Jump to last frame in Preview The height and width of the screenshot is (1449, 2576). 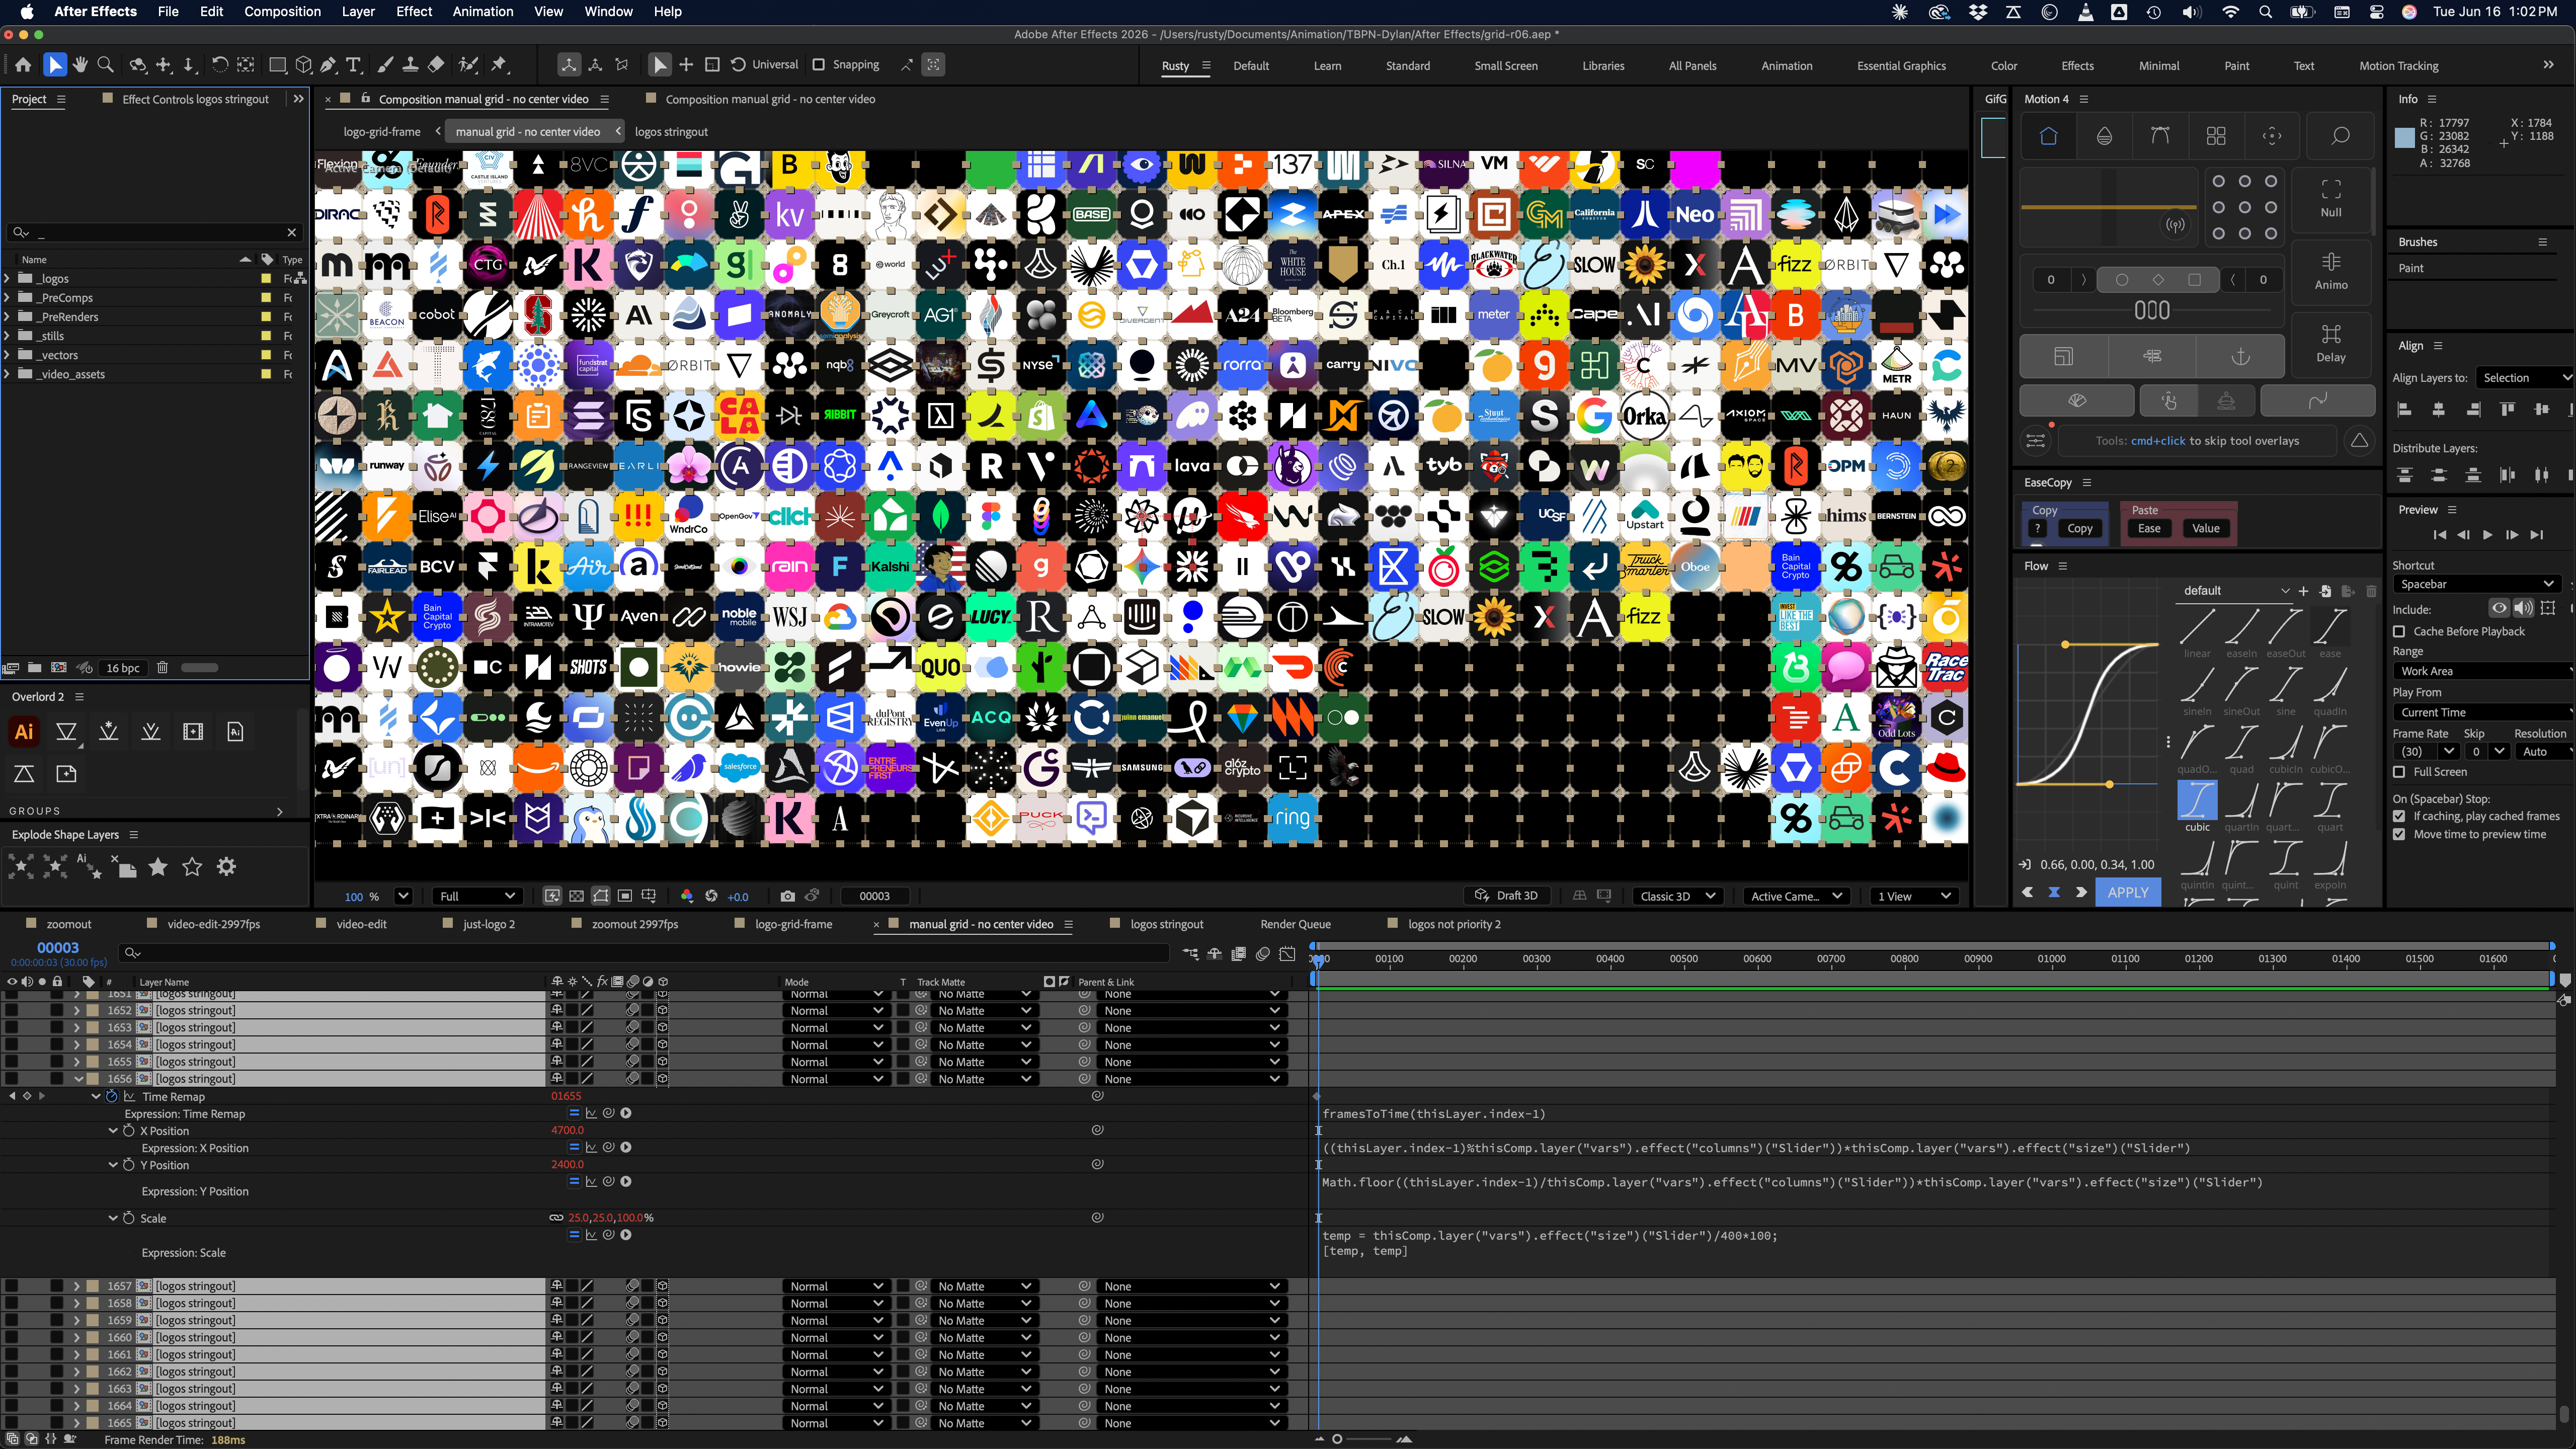tap(2537, 535)
